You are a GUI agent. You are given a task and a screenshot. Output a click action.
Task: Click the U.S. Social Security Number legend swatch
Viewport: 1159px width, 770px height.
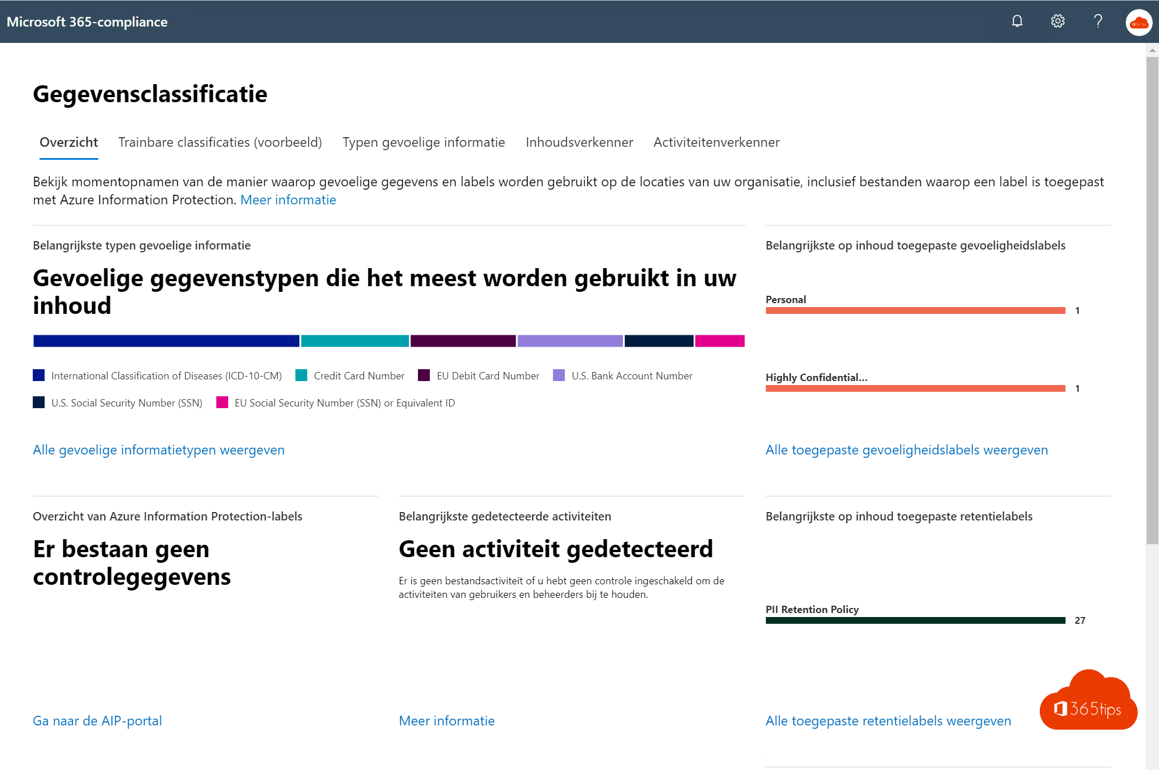[x=38, y=403]
